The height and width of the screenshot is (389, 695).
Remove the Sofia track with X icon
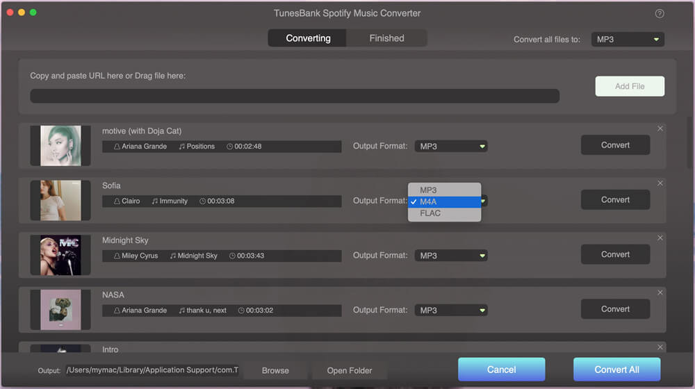tap(660, 183)
